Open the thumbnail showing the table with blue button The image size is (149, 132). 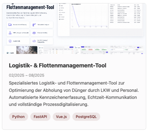pos(56,50)
